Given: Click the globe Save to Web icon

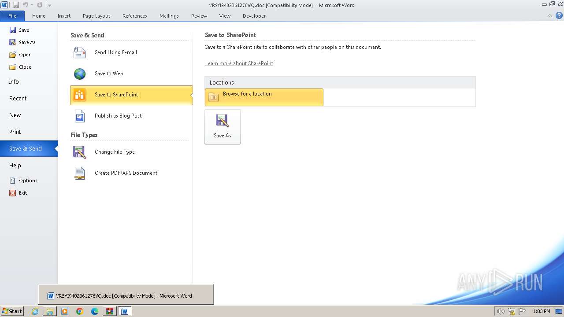Looking at the screenshot, I should coord(80,74).
